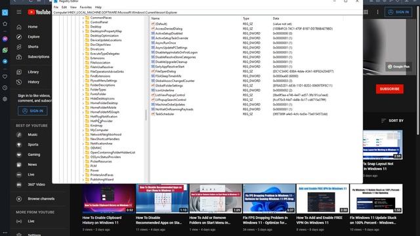Select the MachineOobeUpdates value
The height and width of the screenshot is (236, 420).
[x=170, y=105]
